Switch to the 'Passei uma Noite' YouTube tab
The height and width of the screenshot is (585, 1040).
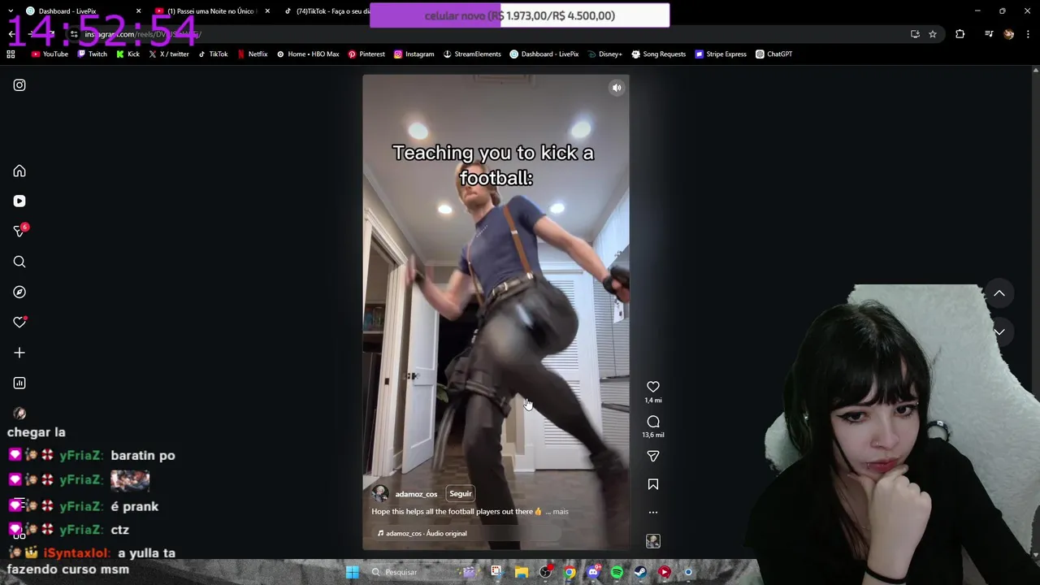tap(210, 11)
